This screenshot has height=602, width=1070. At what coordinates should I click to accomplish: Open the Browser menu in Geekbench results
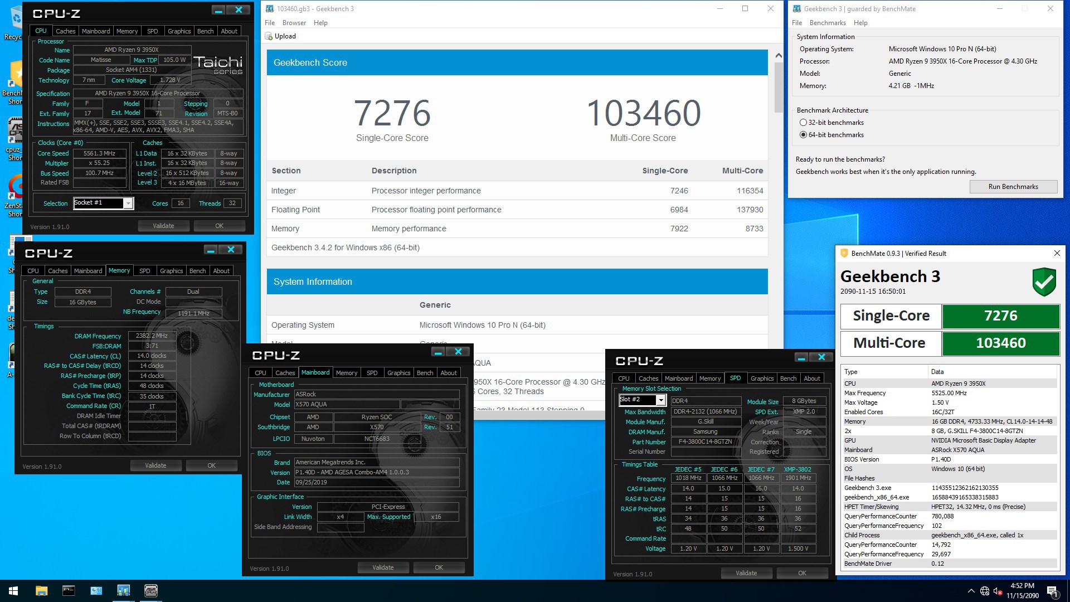pos(294,23)
